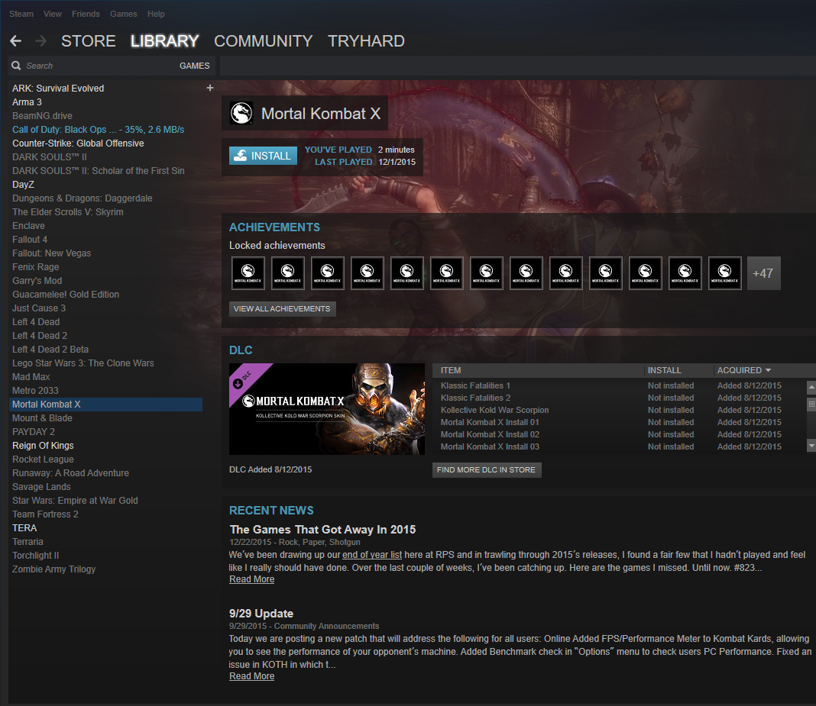Select downloading Call of Duty: Black Ops
The width and height of the screenshot is (816, 706).
pos(99,130)
